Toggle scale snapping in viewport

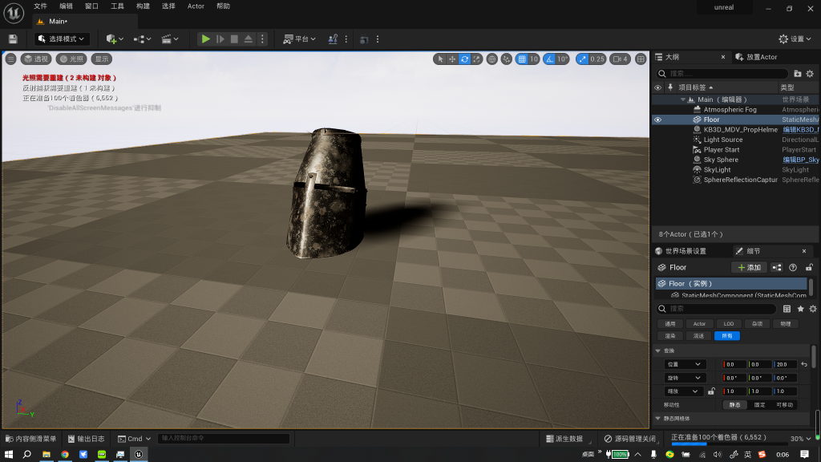582,59
